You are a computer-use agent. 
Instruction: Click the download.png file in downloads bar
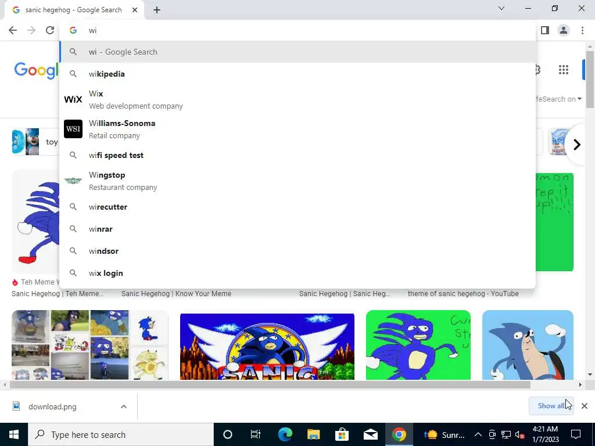click(52, 407)
